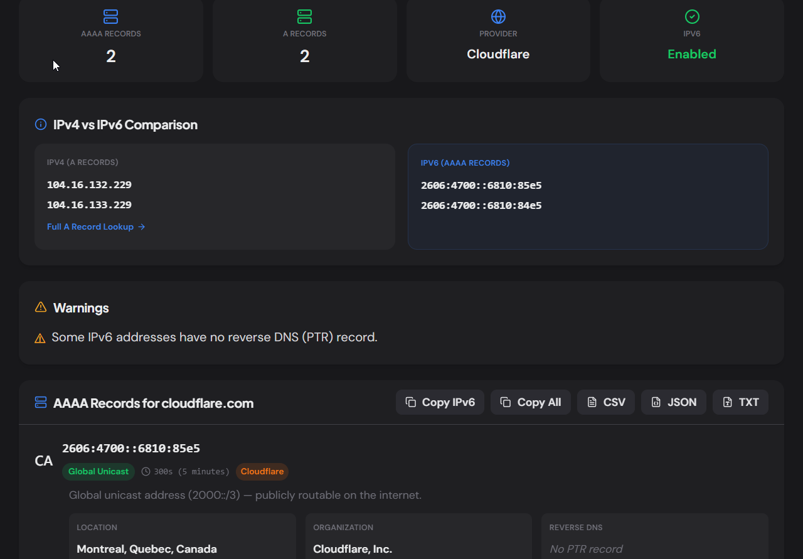Click the green A Records server icon

pyautogui.click(x=305, y=16)
